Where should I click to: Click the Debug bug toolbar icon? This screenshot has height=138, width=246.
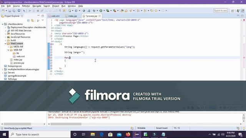[x=94, y=11]
